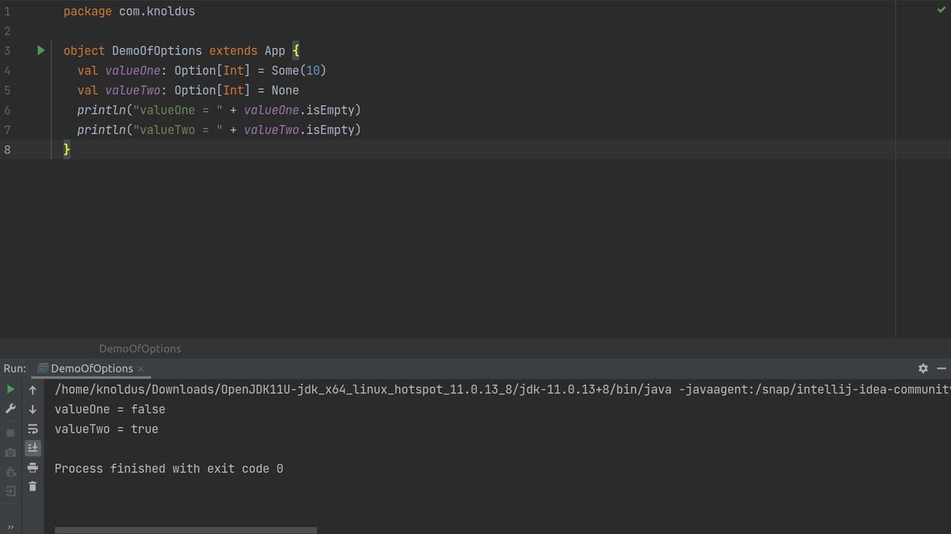
Task: Close the DemoOfOptions run tab
Action: [140, 368]
